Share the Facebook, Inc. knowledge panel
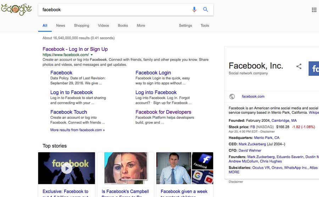The image size is (319, 197). [299, 66]
